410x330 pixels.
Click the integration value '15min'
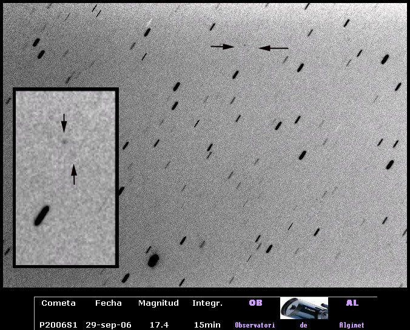[x=207, y=325]
